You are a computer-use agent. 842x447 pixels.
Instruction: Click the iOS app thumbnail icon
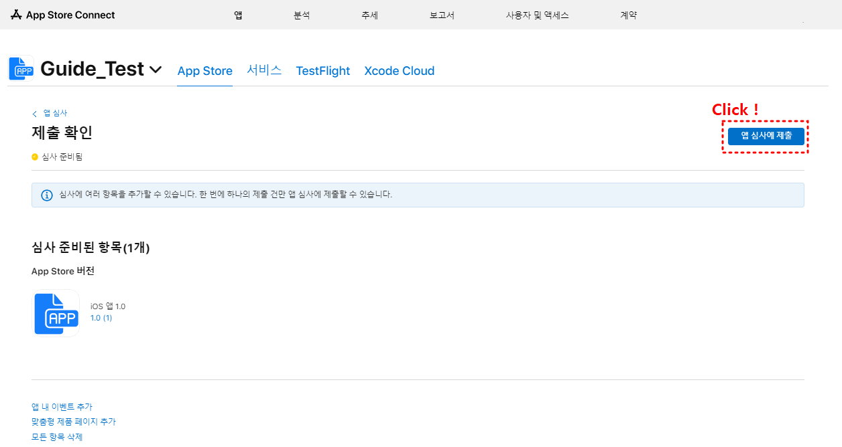(56, 312)
